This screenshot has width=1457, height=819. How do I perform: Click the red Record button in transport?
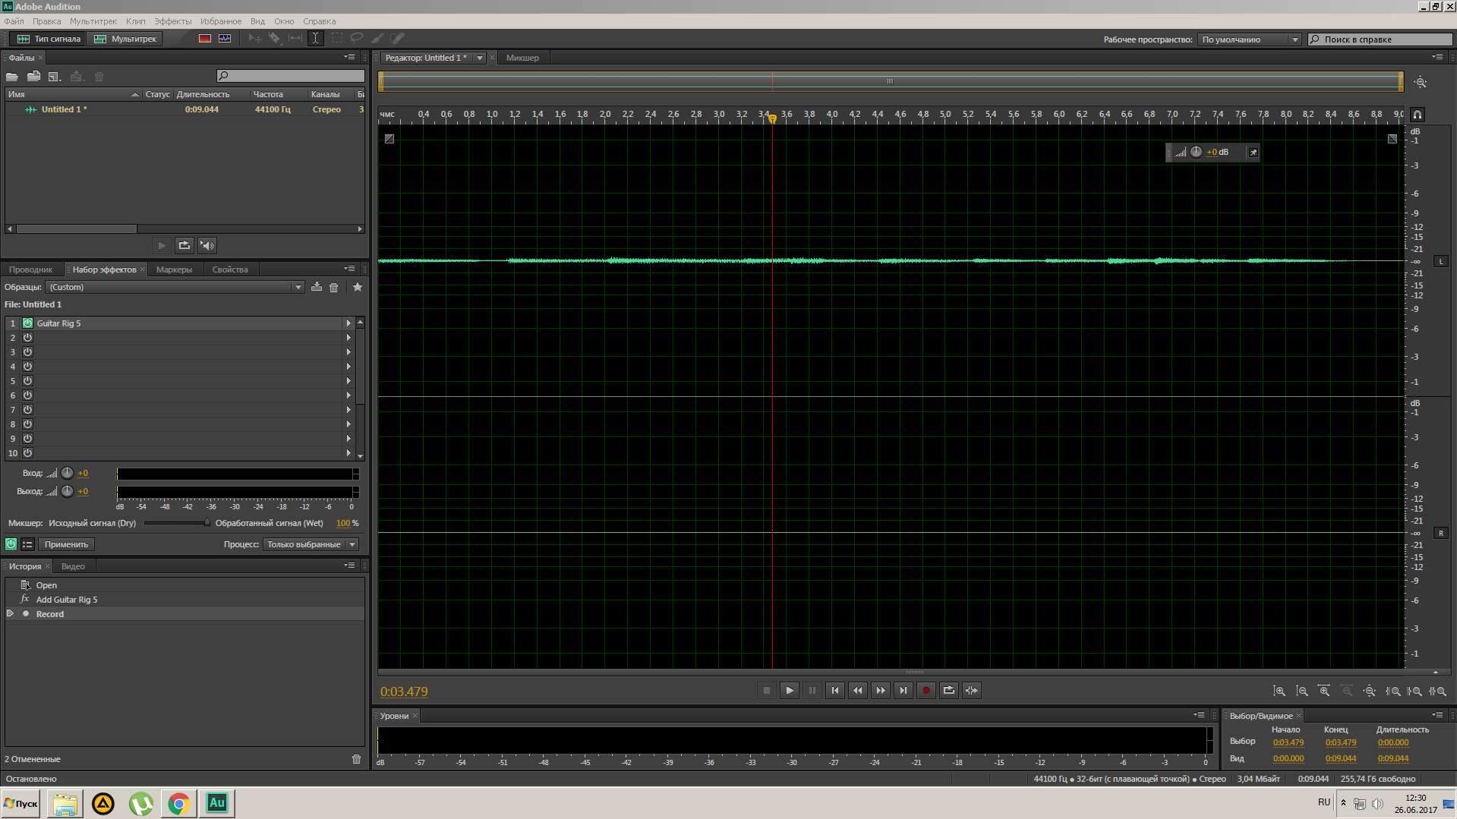[926, 691]
